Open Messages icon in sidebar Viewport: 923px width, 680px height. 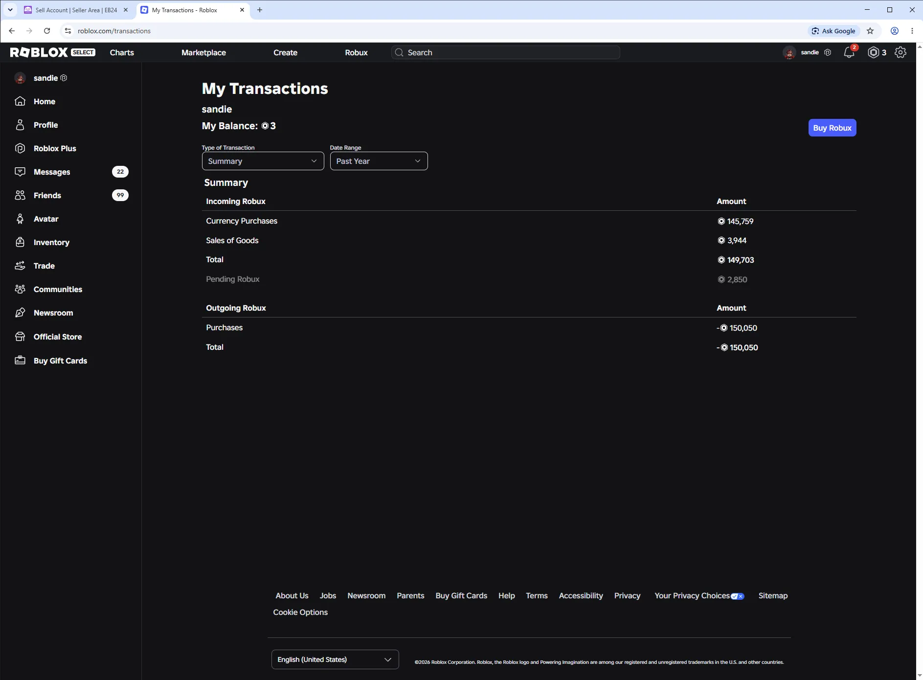pyautogui.click(x=20, y=172)
